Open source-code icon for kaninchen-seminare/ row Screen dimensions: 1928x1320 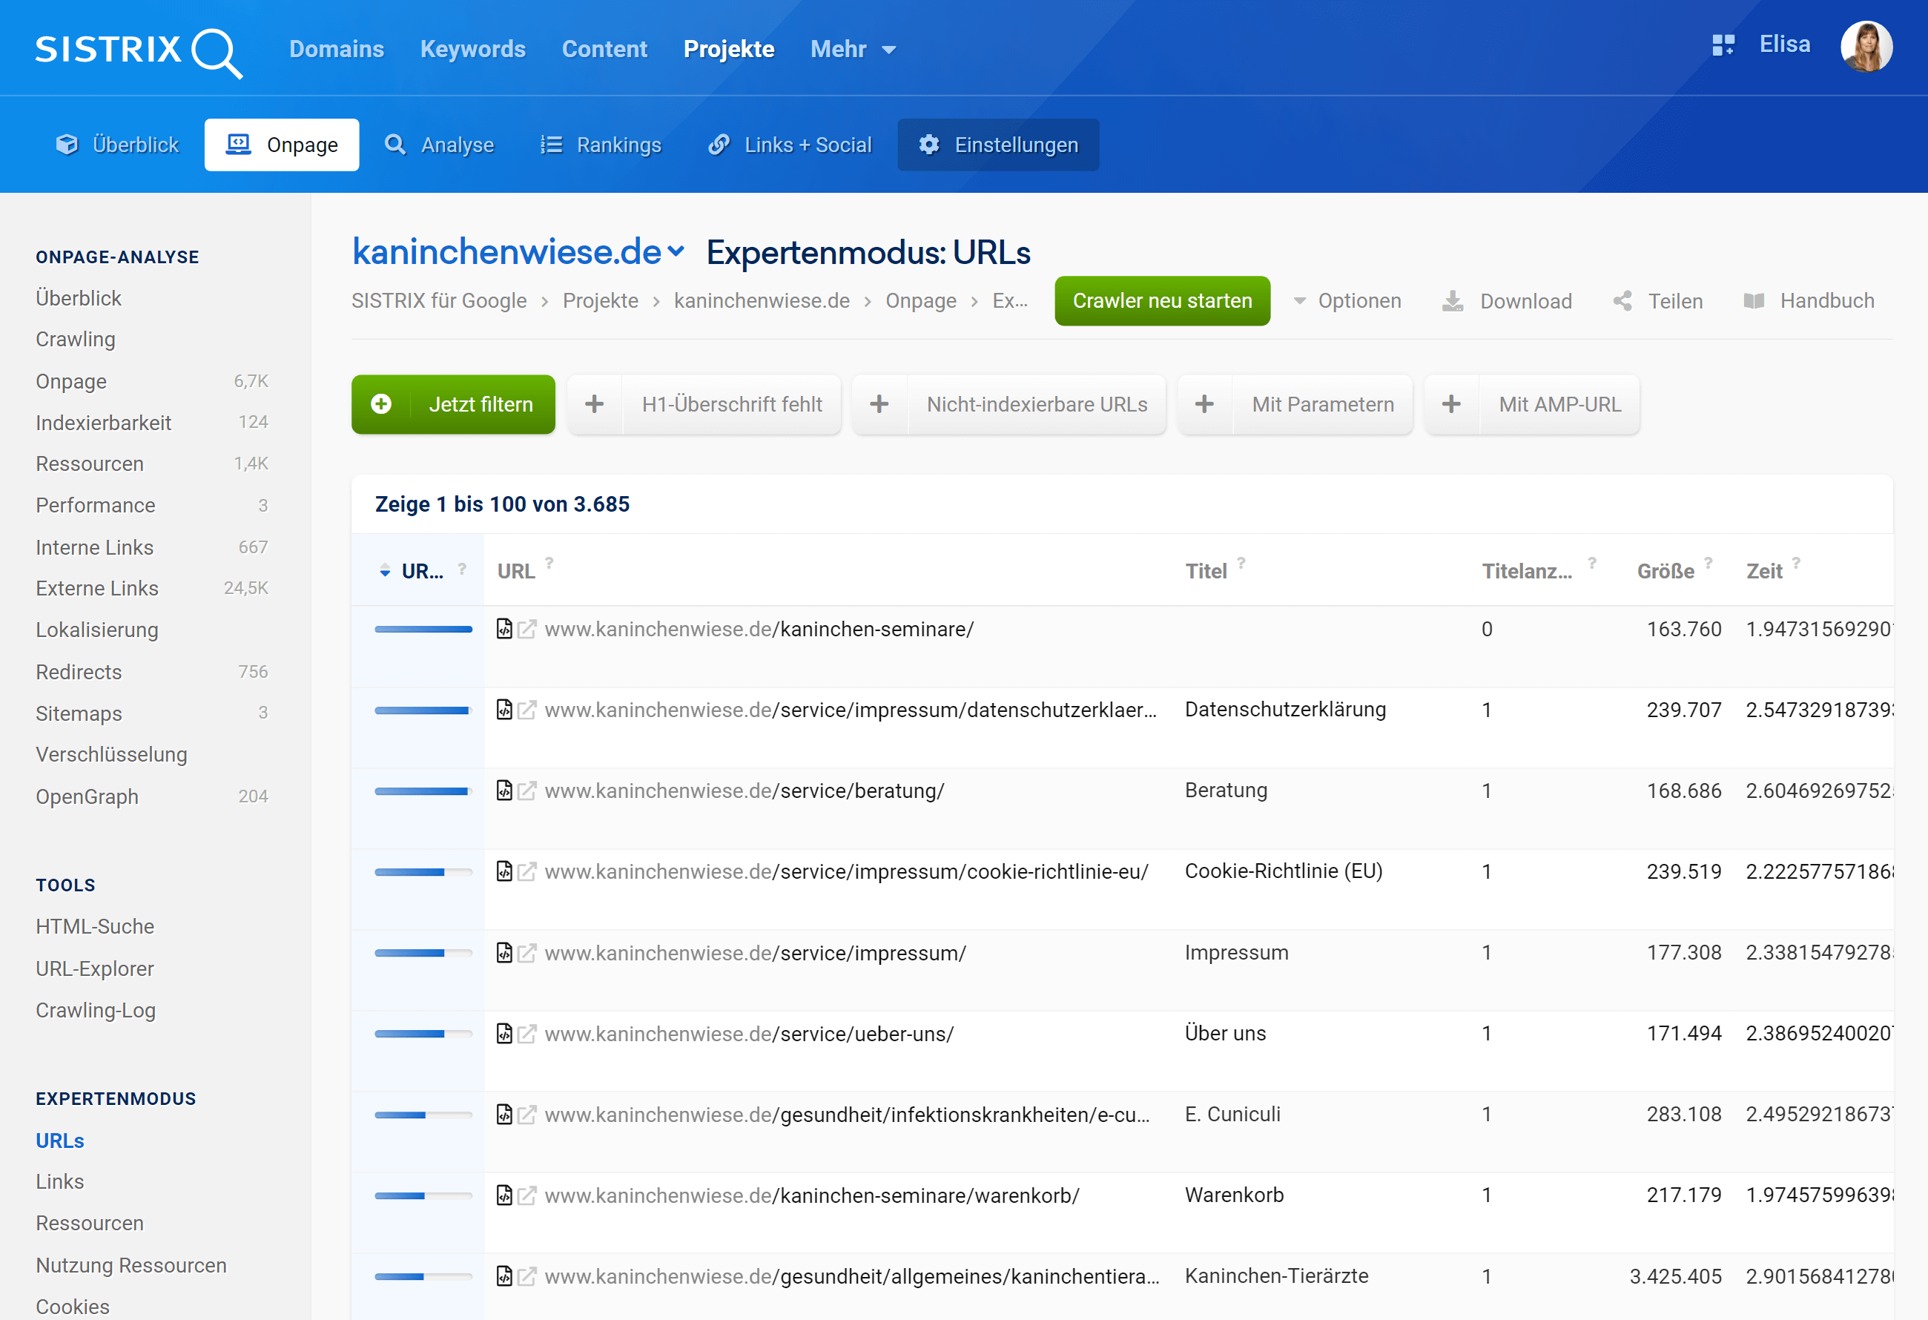pos(504,629)
